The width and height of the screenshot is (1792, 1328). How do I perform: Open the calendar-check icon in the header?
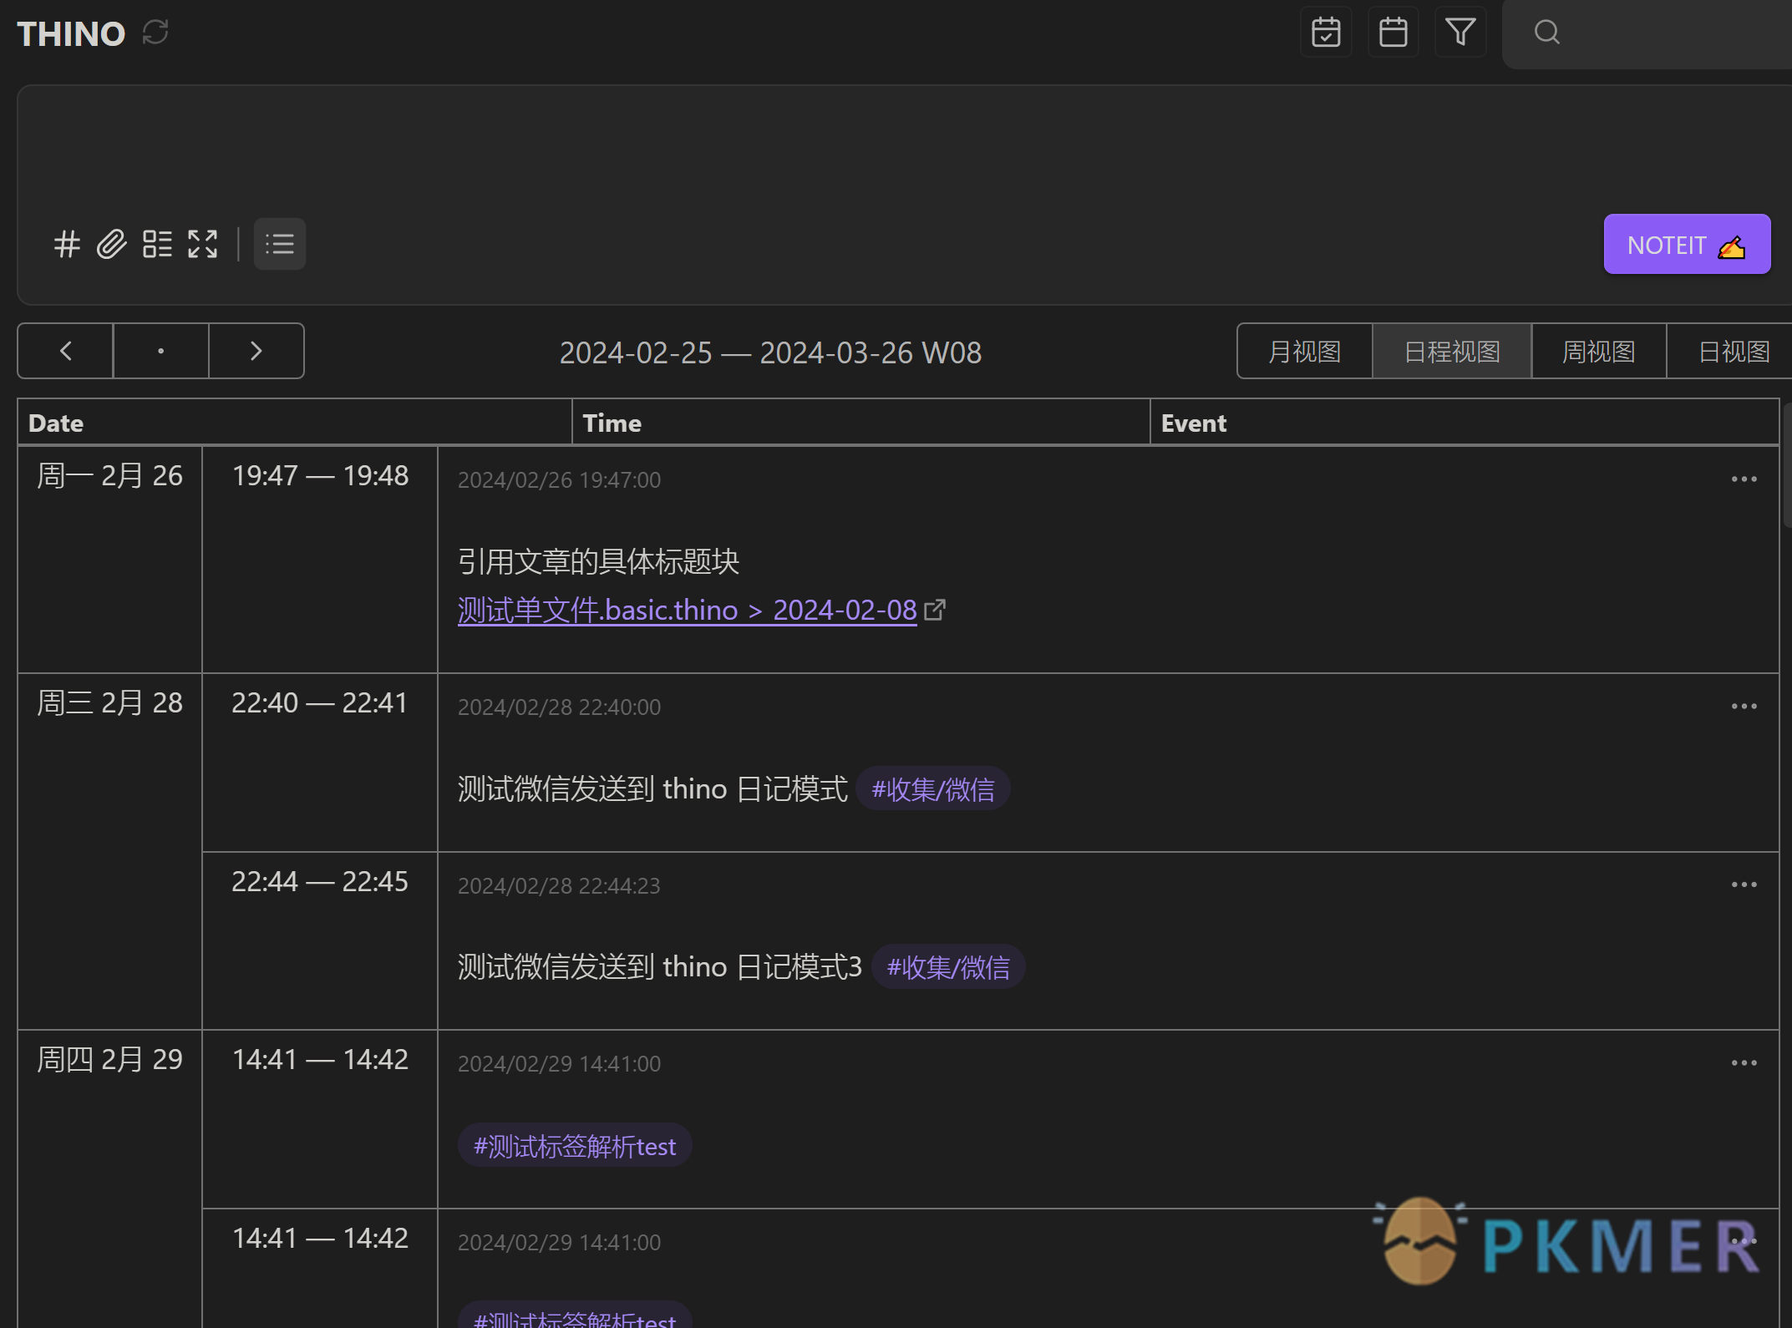point(1326,33)
